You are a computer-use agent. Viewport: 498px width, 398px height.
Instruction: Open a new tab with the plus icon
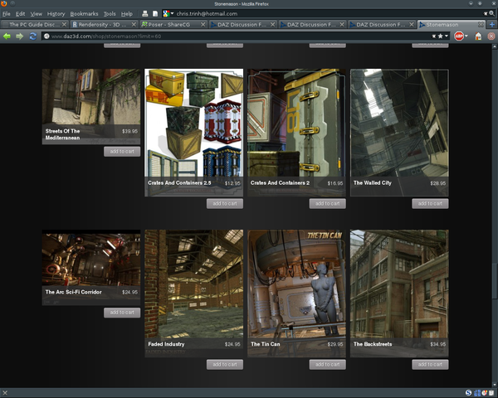[492, 25]
